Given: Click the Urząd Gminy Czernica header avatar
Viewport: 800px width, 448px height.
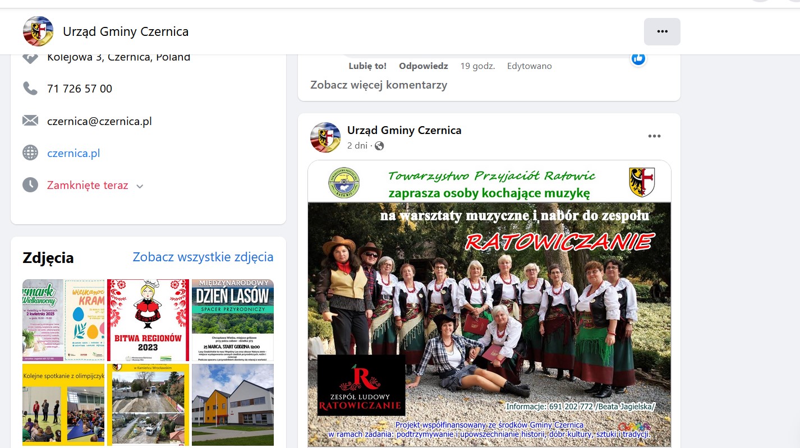Looking at the screenshot, I should (x=38, y=31).
